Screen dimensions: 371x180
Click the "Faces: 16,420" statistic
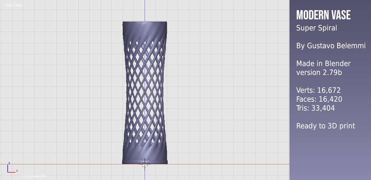click(x=319, y=99)
